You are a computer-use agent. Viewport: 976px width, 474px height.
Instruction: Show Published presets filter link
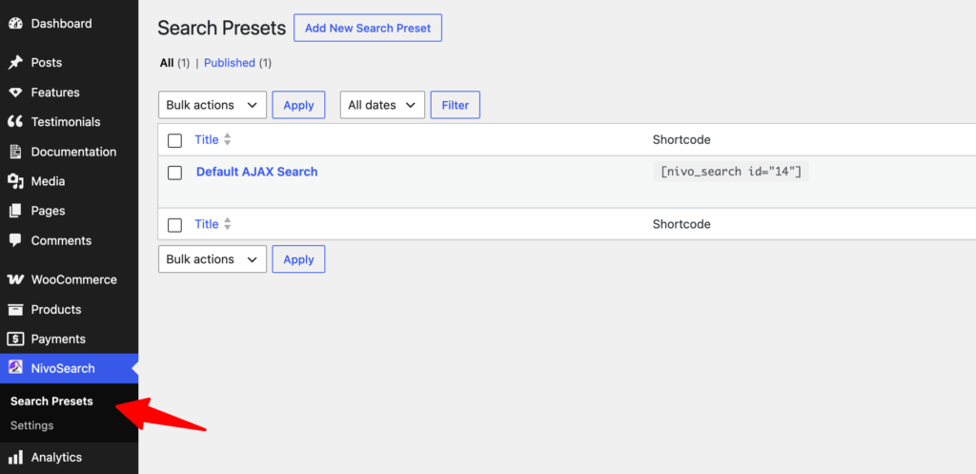click(x=230, y=63)
